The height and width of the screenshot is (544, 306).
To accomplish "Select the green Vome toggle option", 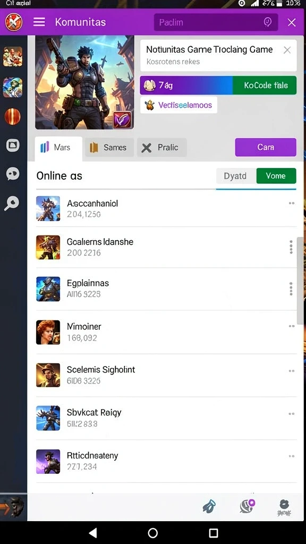I will click(276, 176).
